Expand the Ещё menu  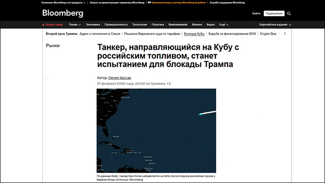coord(222,25)
